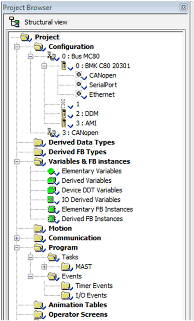Click the empty slot 1 icon
This screenshot has height=321, width=194.
coord(63,104)
